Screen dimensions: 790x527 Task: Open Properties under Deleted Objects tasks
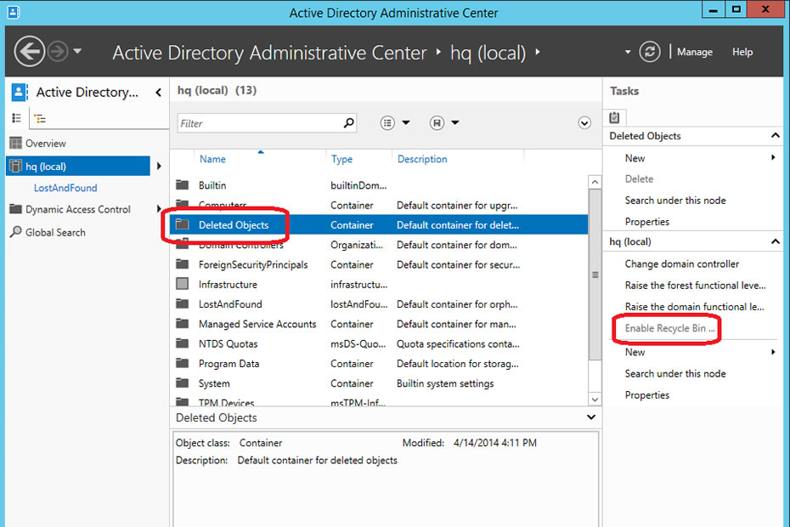647,222
